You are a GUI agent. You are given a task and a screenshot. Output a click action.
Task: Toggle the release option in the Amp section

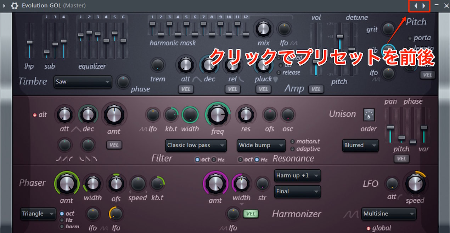(279, 72)
